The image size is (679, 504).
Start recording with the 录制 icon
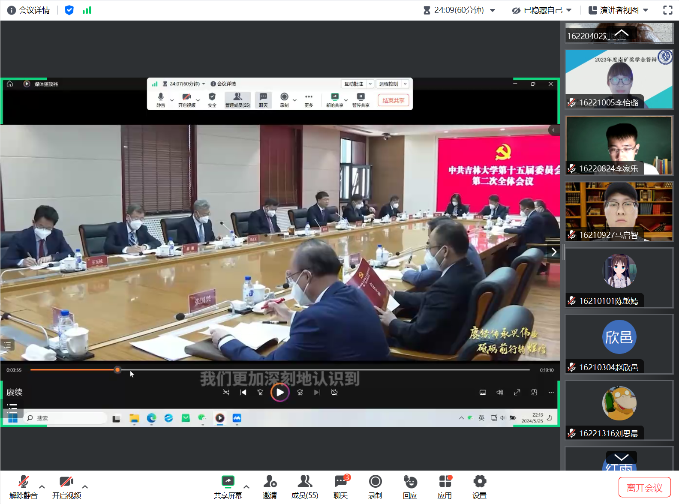(375, 486)
